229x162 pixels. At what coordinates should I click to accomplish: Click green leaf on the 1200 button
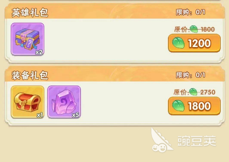click(178, 43)
